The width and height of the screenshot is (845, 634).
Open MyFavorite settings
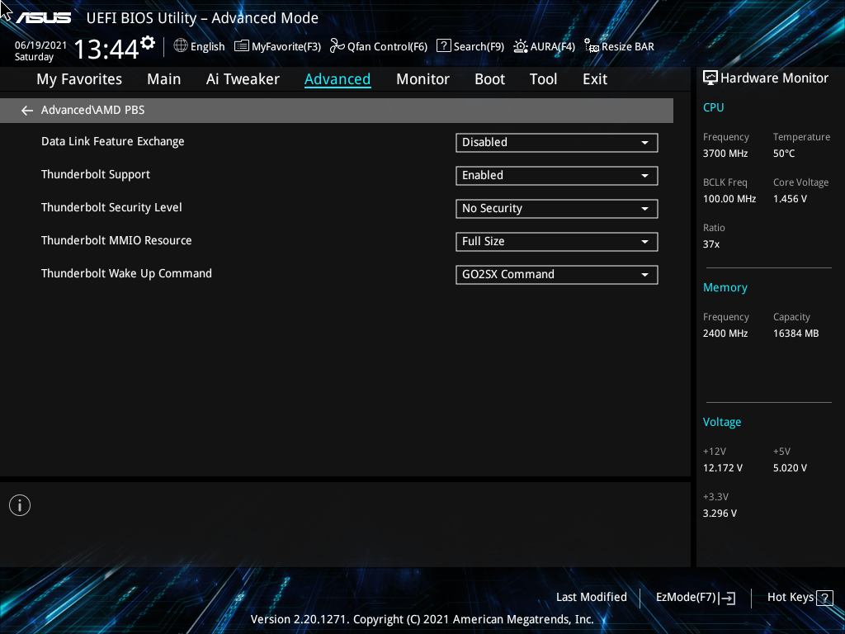[x=276, y=46]
